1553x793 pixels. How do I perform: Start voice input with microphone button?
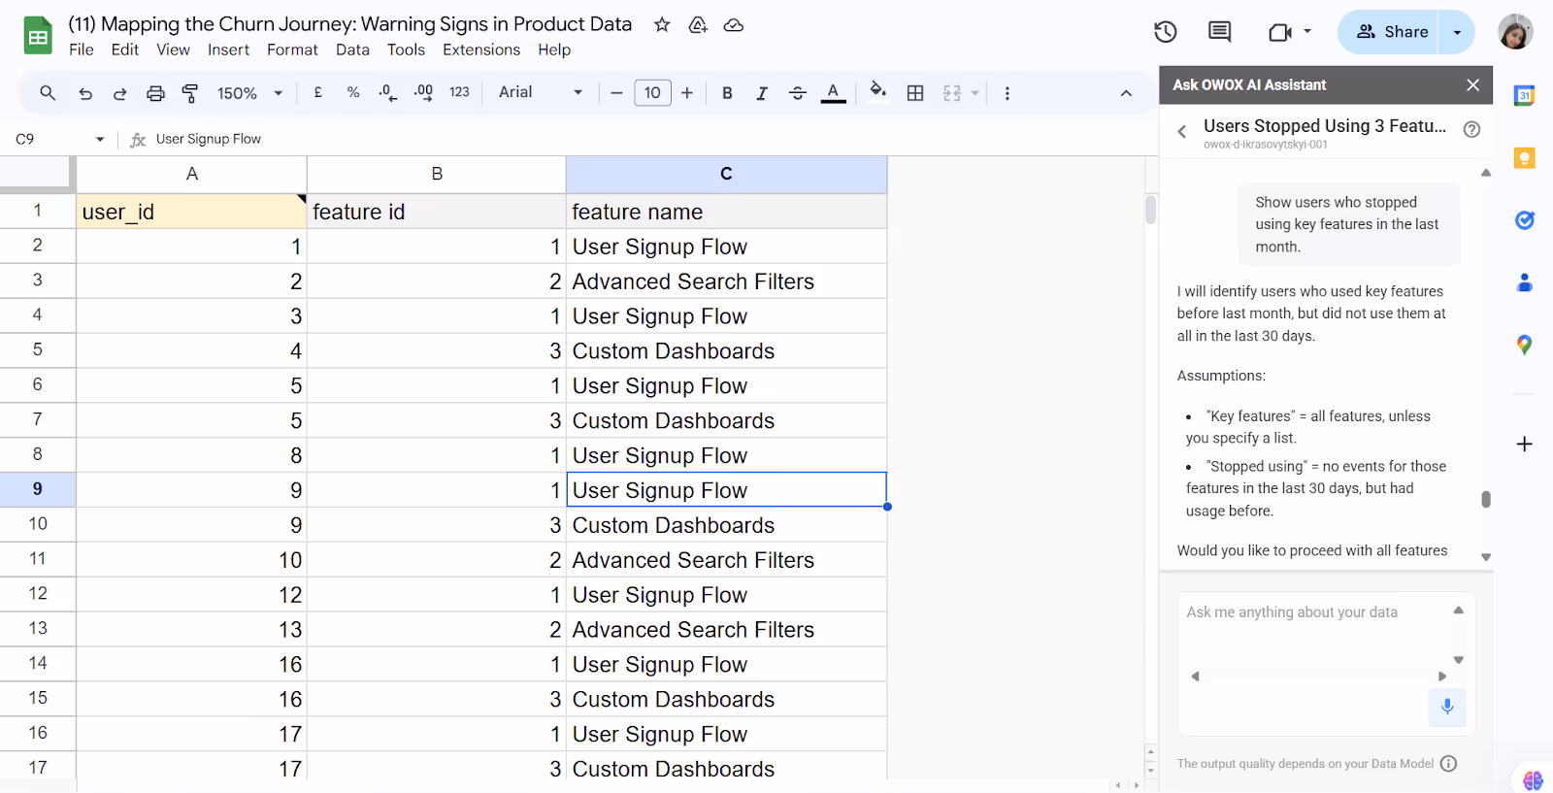[1447, 707]
